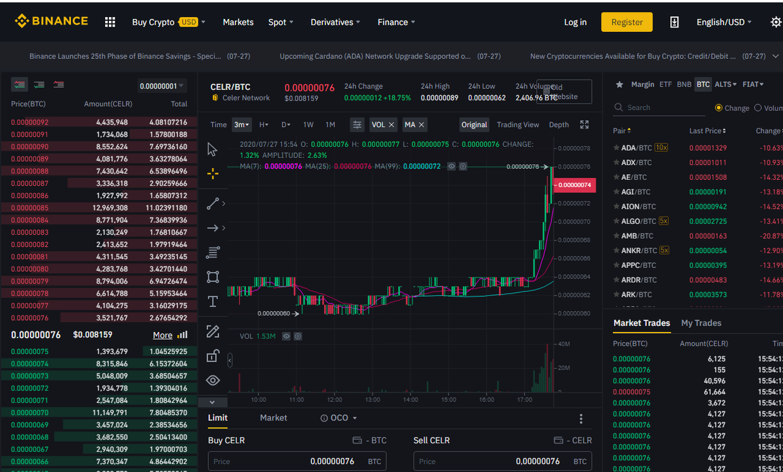Select the crosshair chart tool

tap(213, 173)
